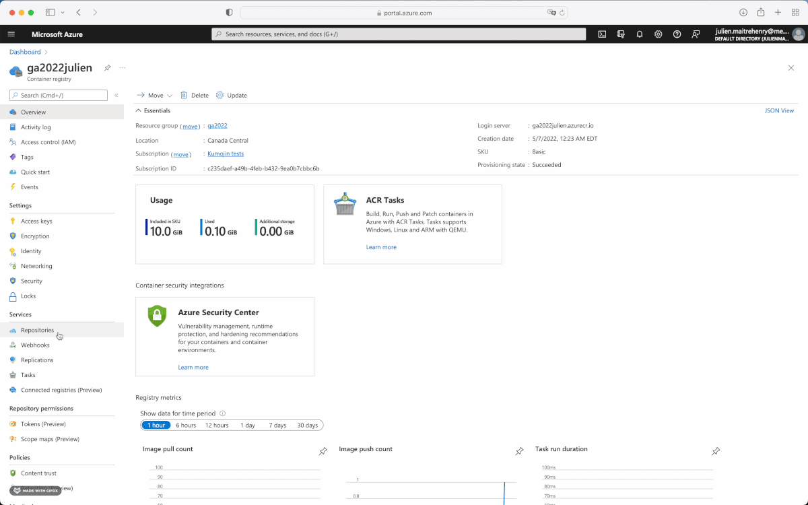Viewport: 808px width, 505px height.
Task: Focus the sidebar Search (Cmd+/) field
Action: click(59, 96)
